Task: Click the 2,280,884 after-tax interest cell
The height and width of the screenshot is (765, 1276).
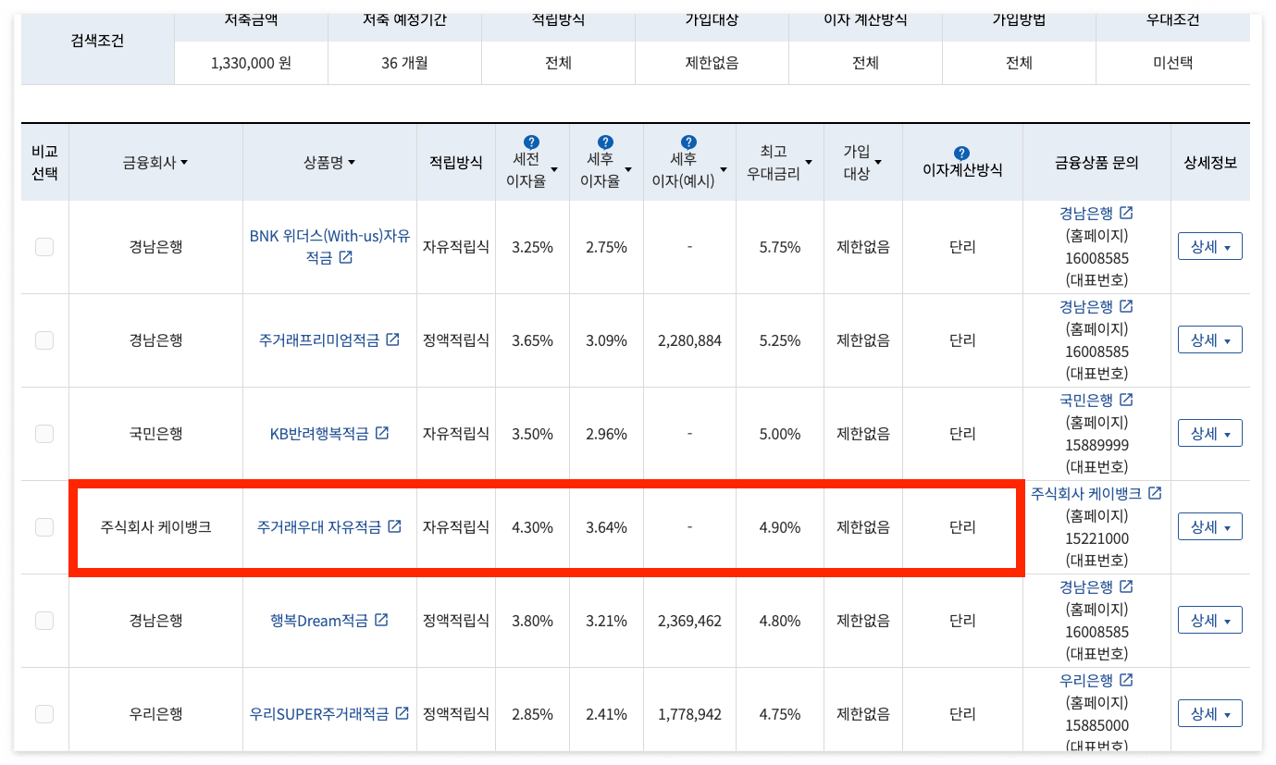Action: coord(689,340)
